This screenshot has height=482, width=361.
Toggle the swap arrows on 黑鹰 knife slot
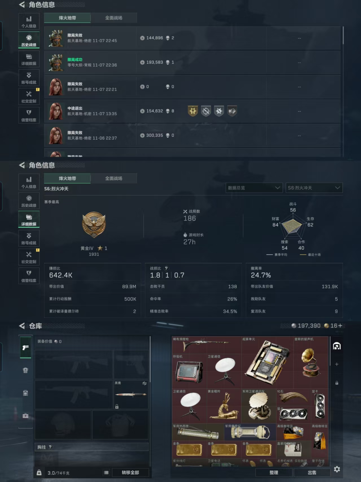pyautogui.click(x=144, y=383)
